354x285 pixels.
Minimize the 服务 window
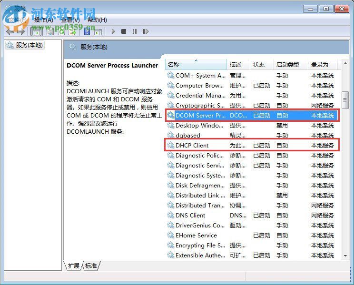click(310, 9)
